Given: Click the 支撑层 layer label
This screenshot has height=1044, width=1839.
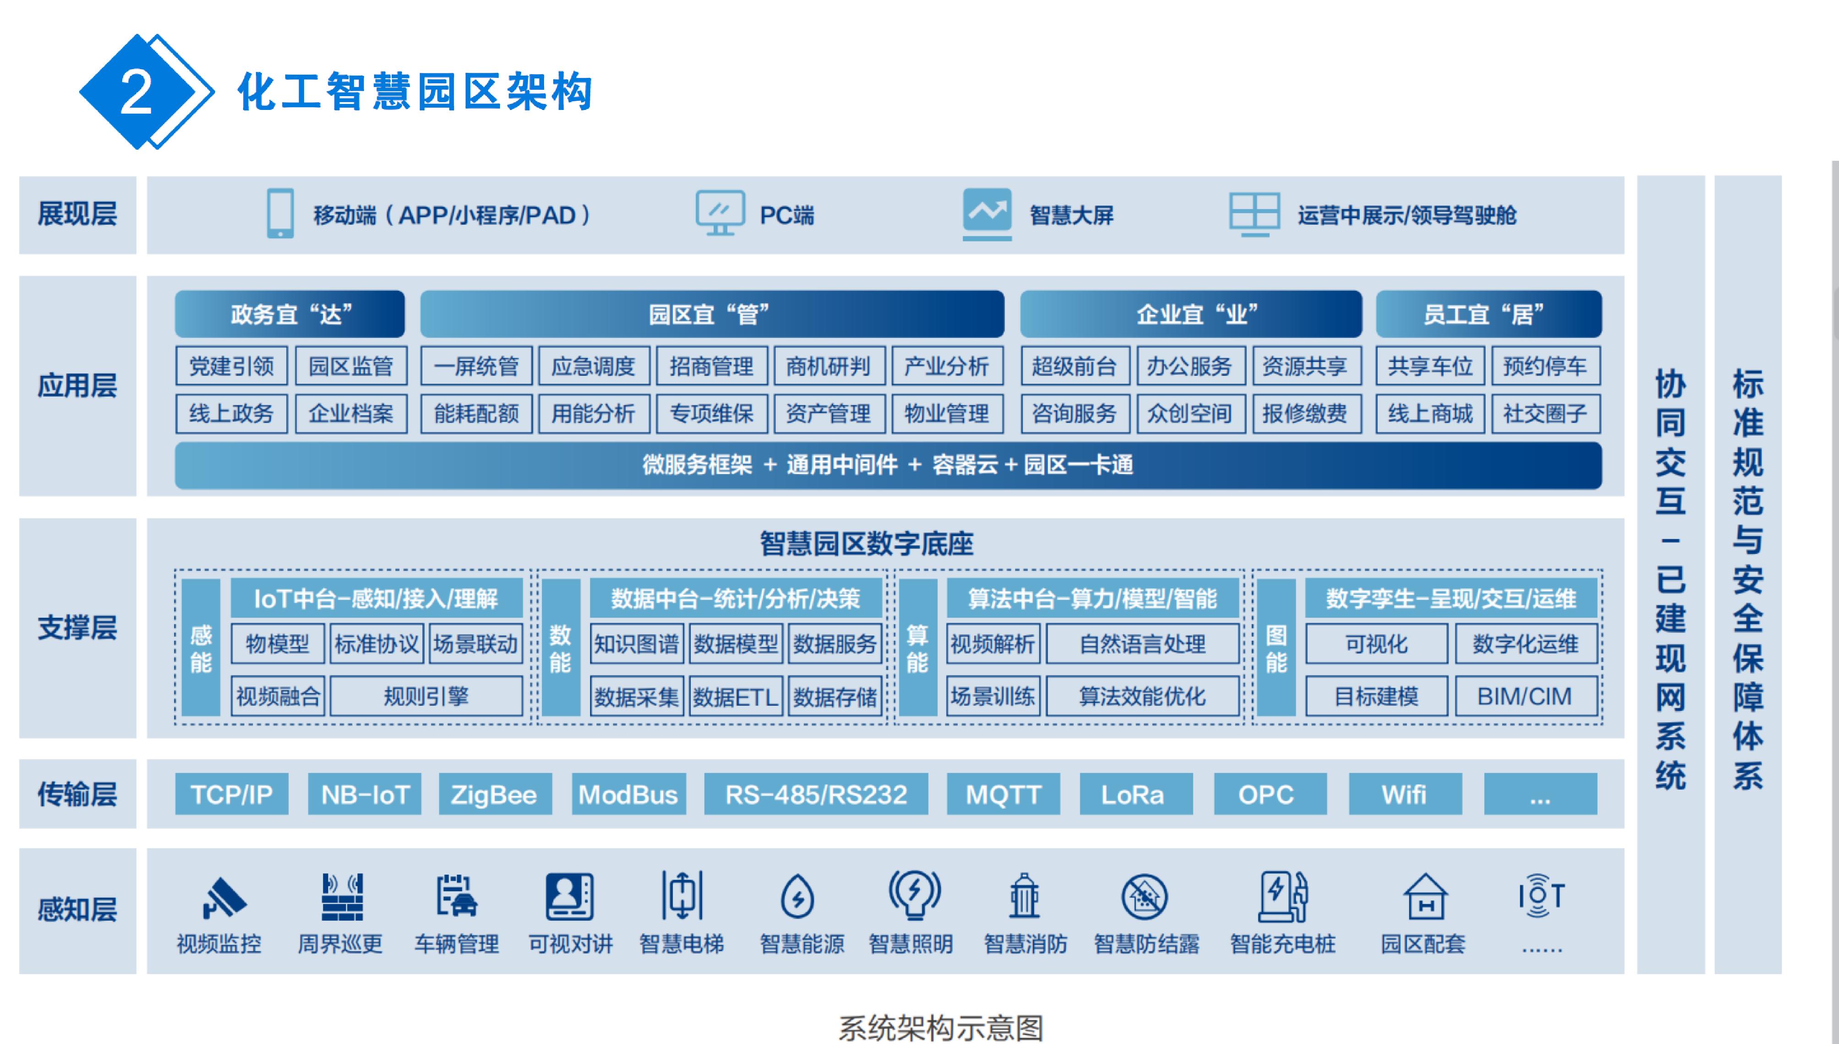Looking at the screenshot, I should tap(77, 628).
